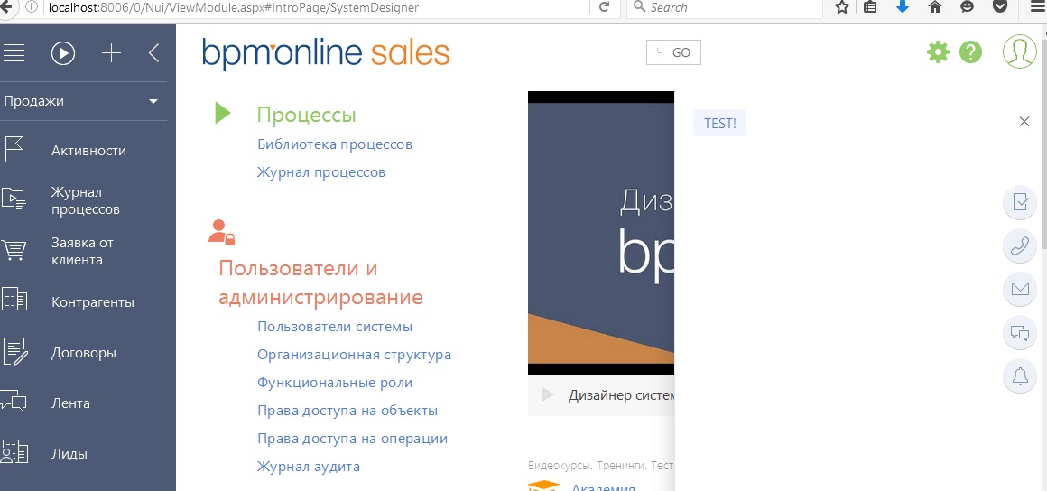Click the Журнал процессов sidebar icon
The image size is (1047, 491).
tap(14, 199)
